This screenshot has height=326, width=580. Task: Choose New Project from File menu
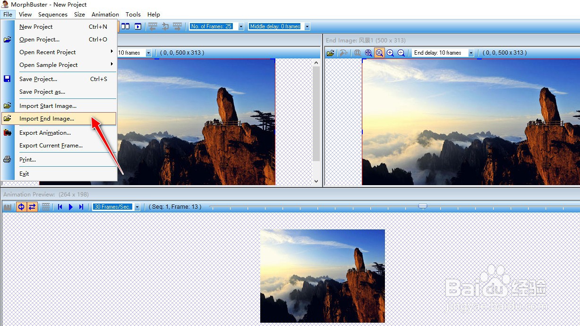click(x=59, y=26)
